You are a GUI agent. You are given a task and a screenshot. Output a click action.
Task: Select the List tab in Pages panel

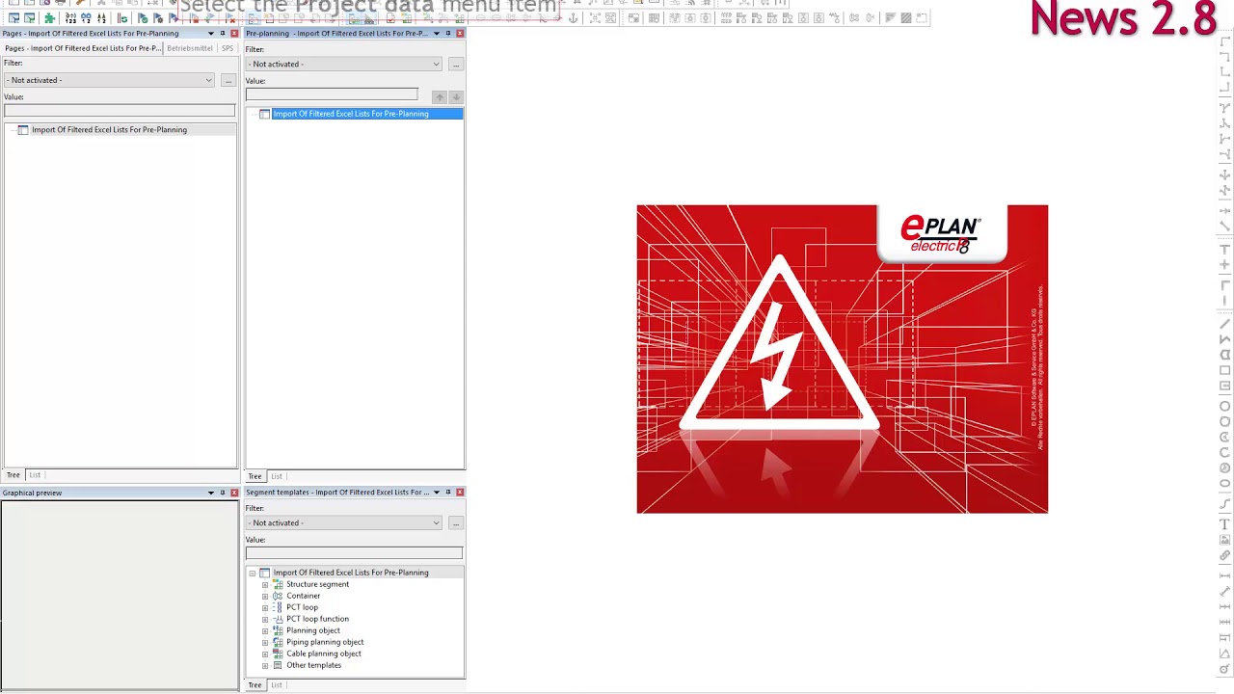[35, 475]
